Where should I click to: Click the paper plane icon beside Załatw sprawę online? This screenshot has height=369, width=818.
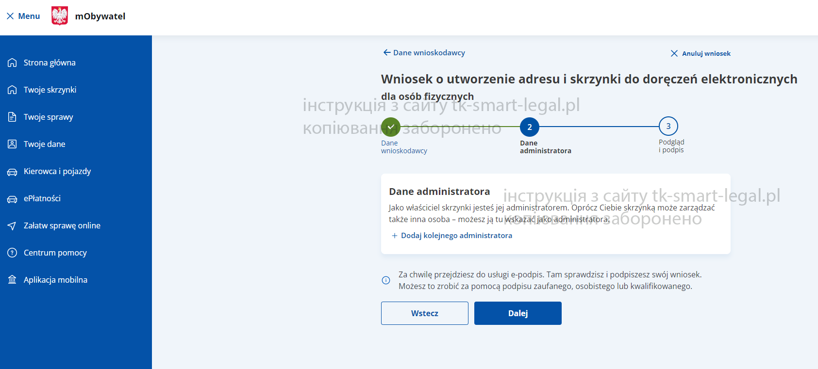[x=12, y=225]
